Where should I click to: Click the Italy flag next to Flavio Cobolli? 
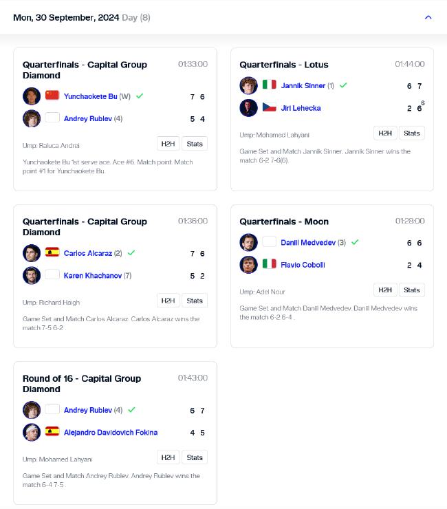(x=269, y=264)
